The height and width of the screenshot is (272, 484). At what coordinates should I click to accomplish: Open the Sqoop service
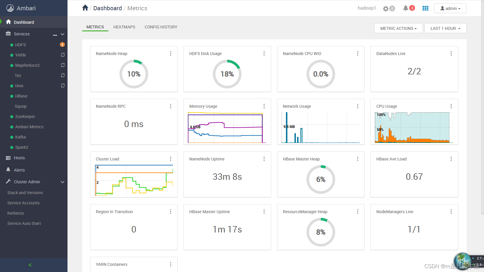coord(21,106)
